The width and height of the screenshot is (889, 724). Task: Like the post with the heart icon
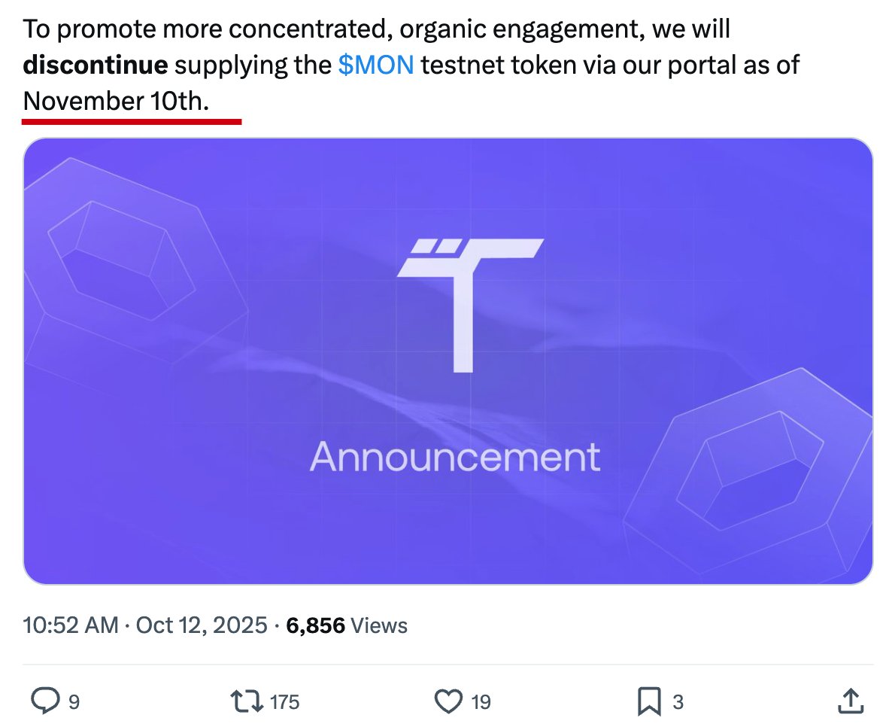click(x=448, y=701)
